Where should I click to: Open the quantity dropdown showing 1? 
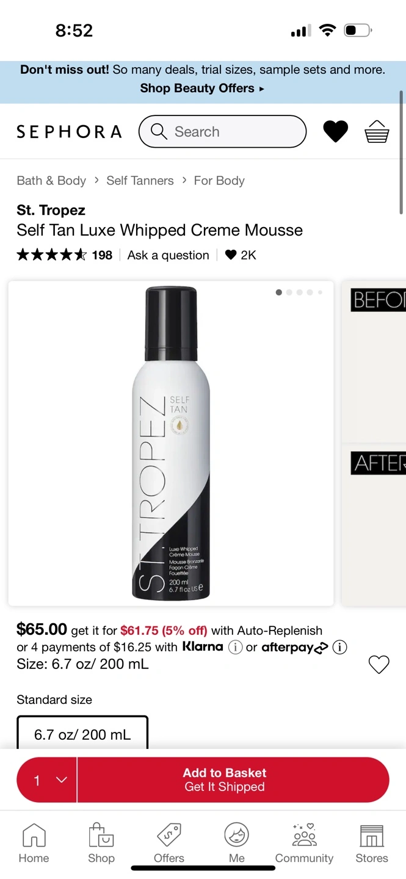point(47,780)
